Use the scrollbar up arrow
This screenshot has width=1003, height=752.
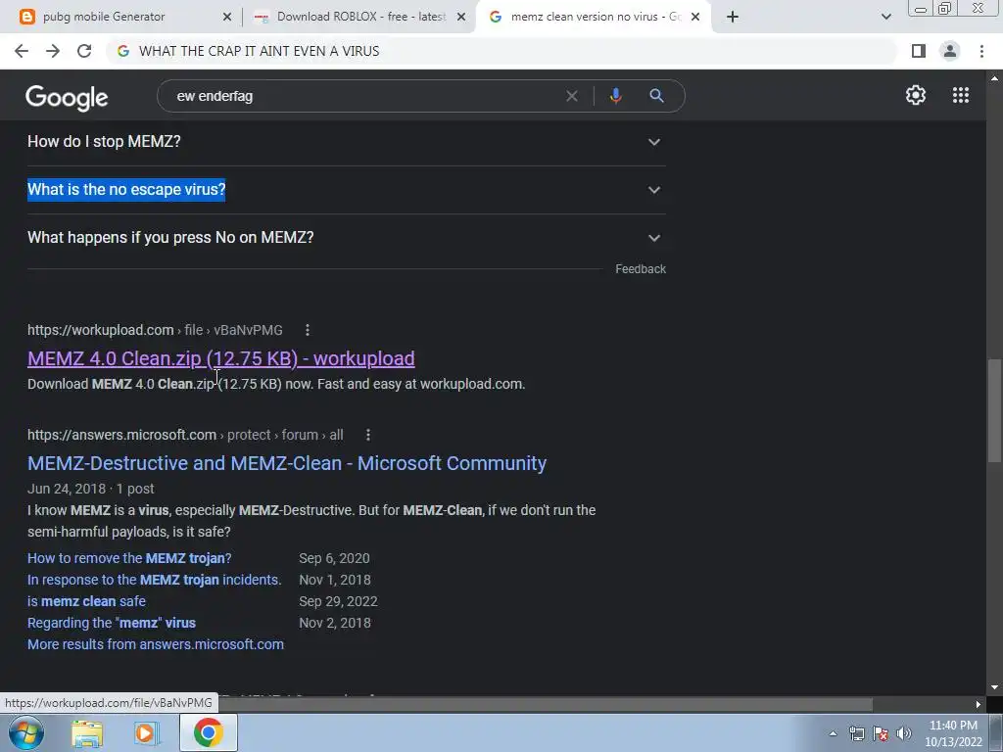tap(994, 78)
